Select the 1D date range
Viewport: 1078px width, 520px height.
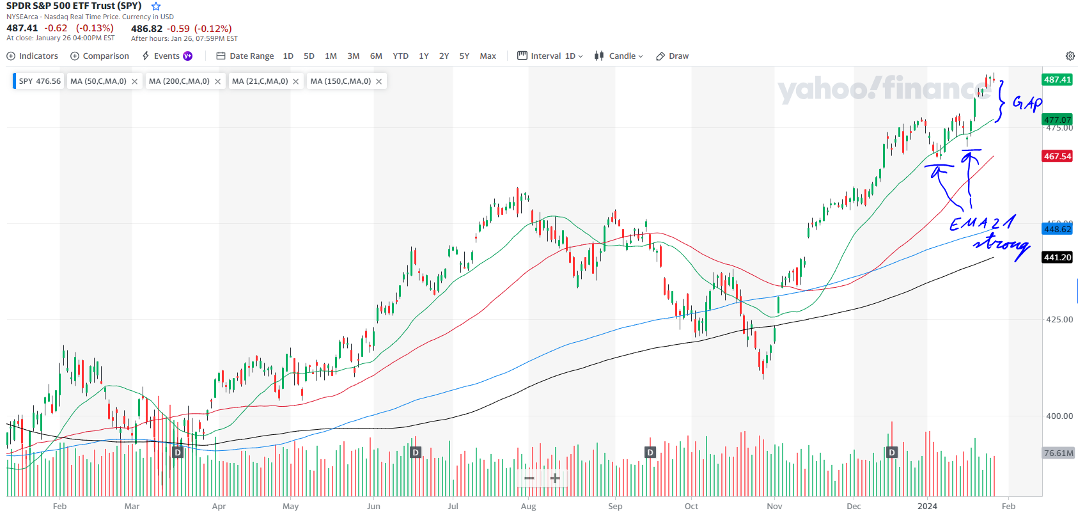(288, 56)
